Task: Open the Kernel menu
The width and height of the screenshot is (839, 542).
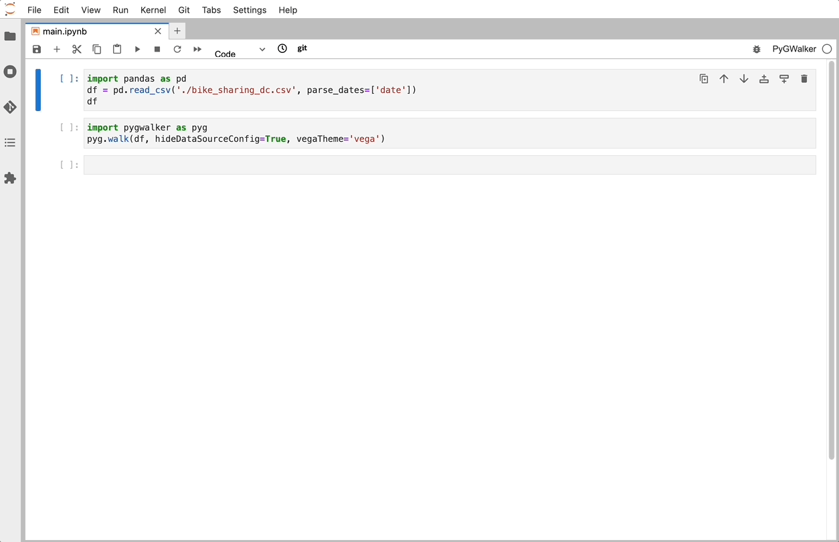Action: tap(153, 10)
